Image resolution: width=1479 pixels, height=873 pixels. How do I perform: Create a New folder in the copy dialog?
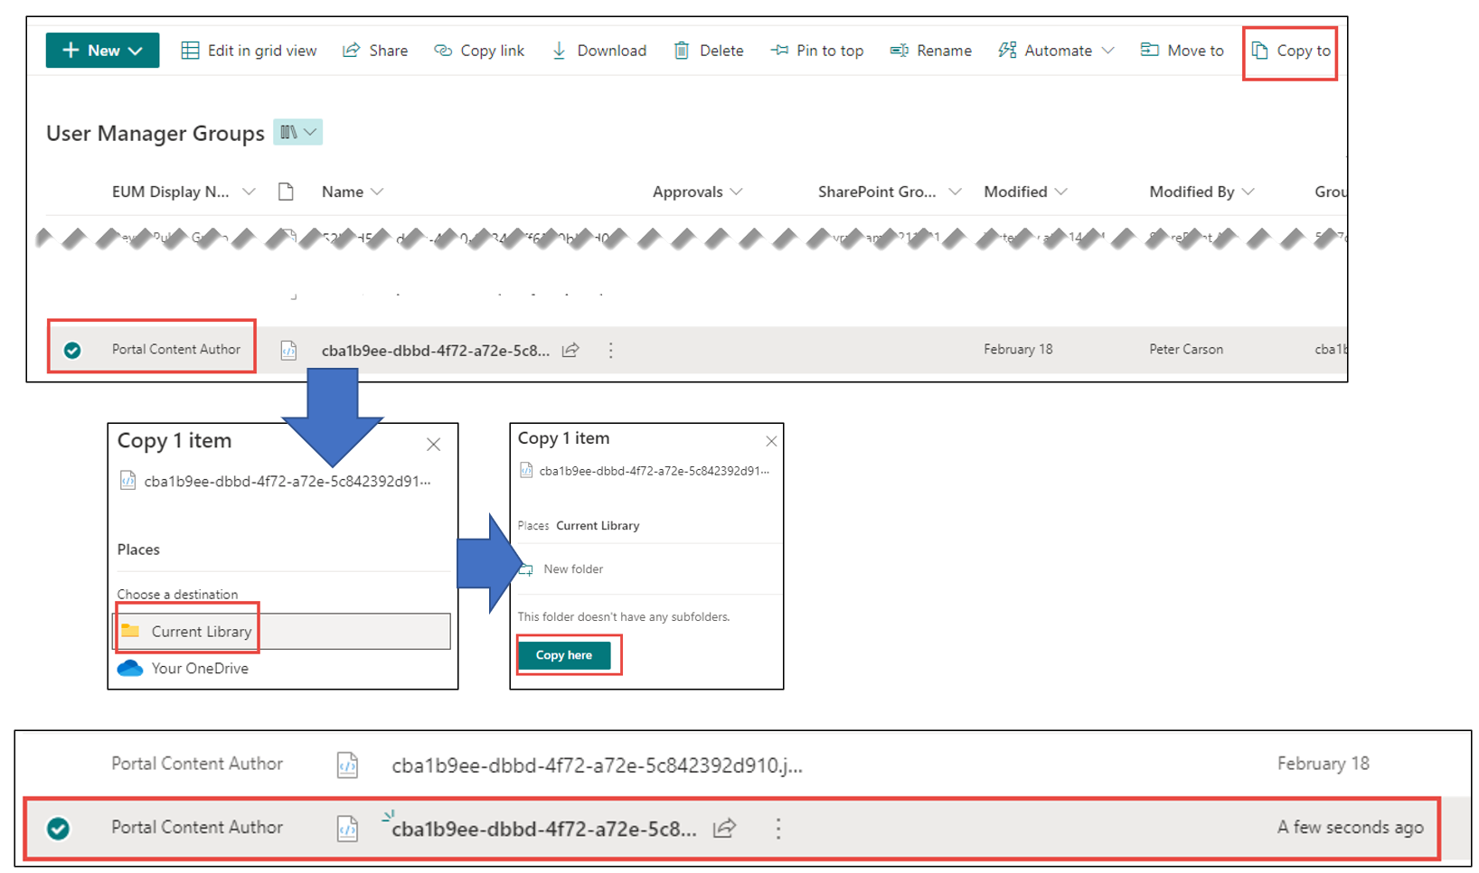[561, 569]
